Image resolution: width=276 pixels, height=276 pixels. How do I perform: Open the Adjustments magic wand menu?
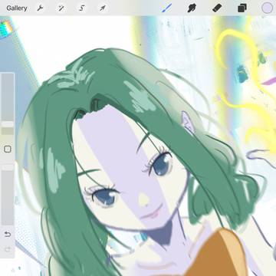(61, 8)
